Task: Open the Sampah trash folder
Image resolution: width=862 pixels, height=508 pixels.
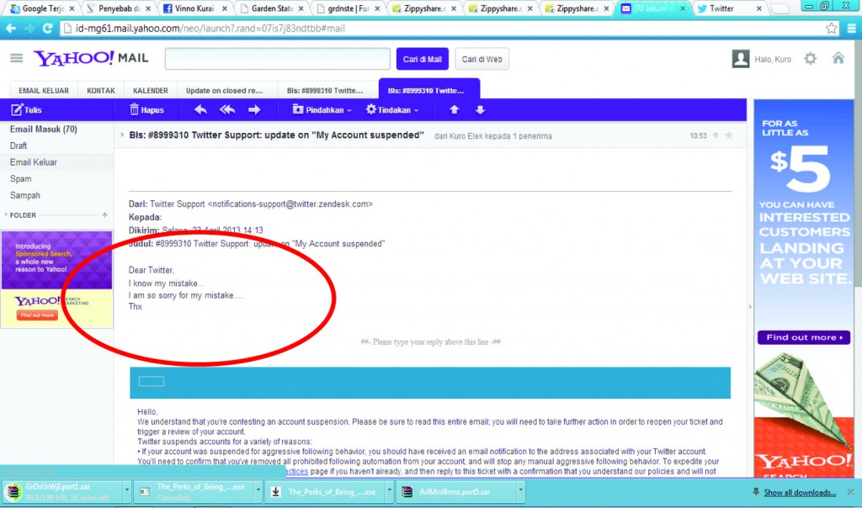Action: pos(24,195)
